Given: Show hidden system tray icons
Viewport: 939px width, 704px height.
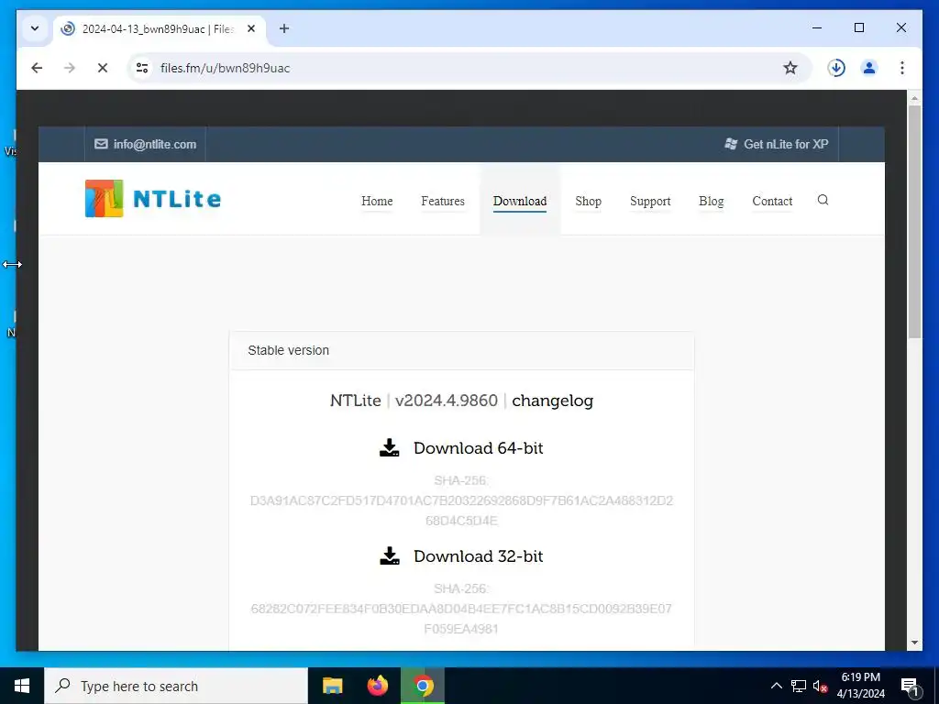Looking at the screenshot, I should coord(776,686).
